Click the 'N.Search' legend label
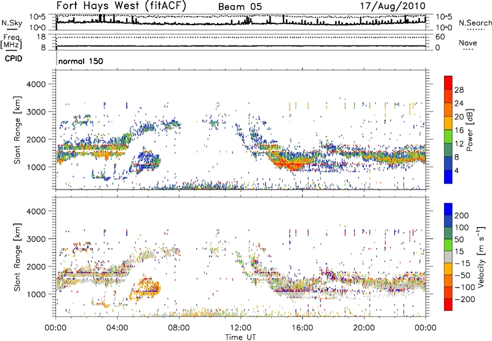Image resolution: width=492 pixels, height=341 pixels. pos(475,23)
